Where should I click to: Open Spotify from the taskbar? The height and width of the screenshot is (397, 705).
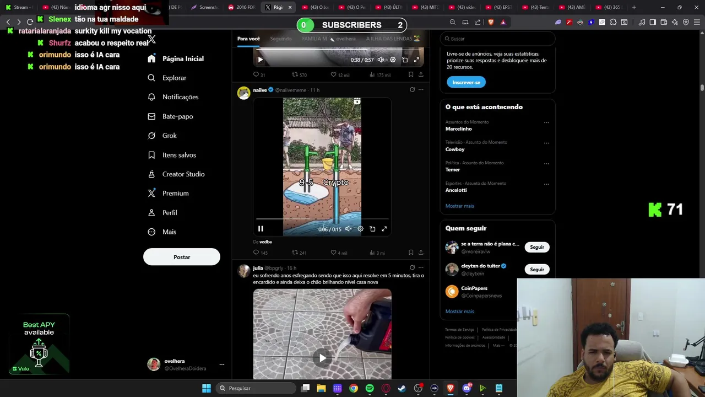click(x=370, y=388)
